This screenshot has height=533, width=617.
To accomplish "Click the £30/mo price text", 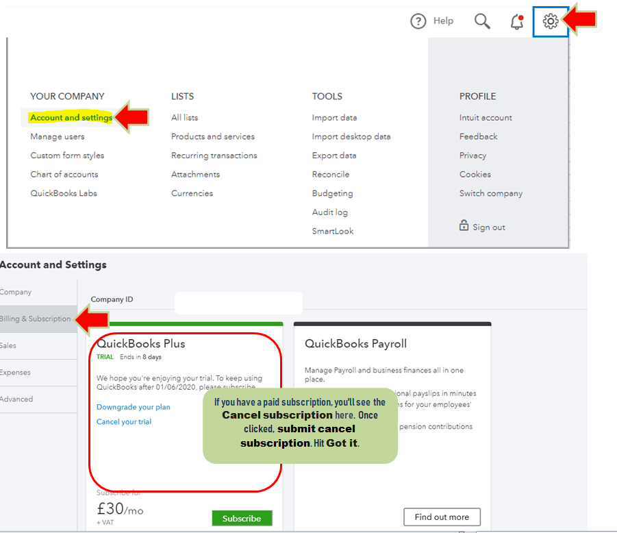I will 120,510.
